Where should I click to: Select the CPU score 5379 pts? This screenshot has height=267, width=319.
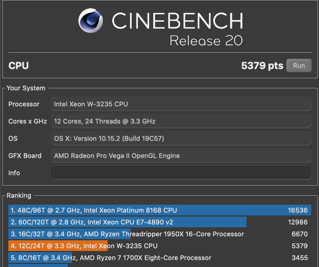click(262, 66)
